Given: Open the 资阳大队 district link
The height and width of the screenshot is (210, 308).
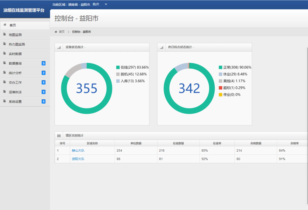Looking at the screenshot, I should (78, 159).
